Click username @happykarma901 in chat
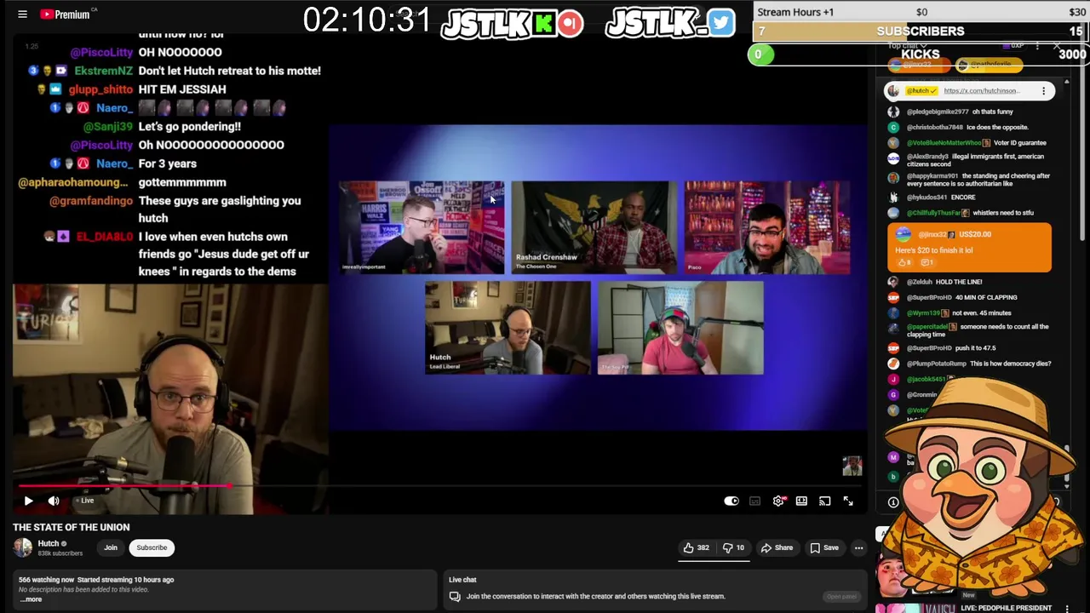Screen dimensions: 1090x613 click(x=932, y=176)
